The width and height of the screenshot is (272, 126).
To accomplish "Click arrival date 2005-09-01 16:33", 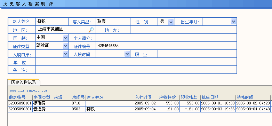I will pos(218,103).
